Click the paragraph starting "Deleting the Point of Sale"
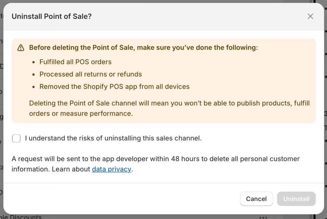The image size is (327, 219). [169, 108]
